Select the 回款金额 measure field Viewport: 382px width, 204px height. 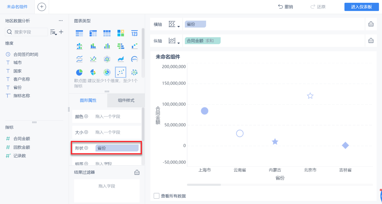(22, 147)
